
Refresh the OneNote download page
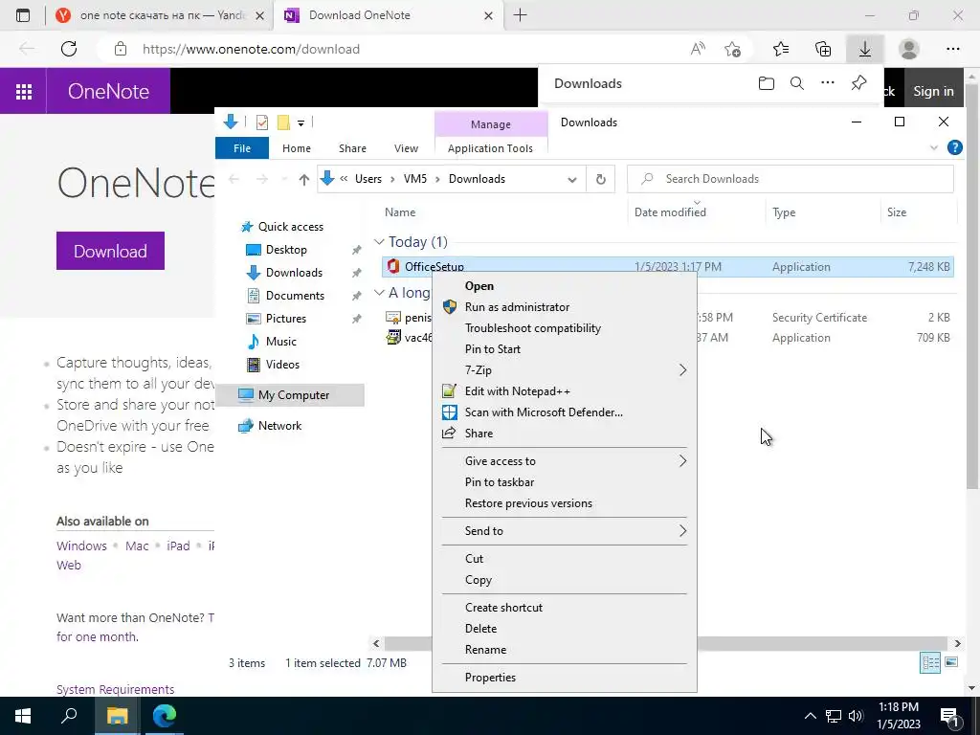tap(69, 49)
